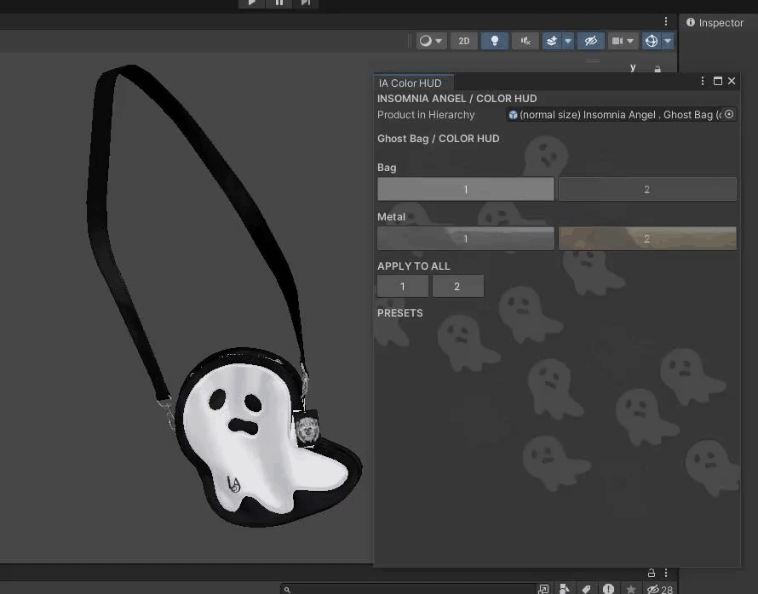Viewport: 758px width, 594px height.
Task: Click the Search by Type icon
Action: pyautogui.click(x=564, y=589)
